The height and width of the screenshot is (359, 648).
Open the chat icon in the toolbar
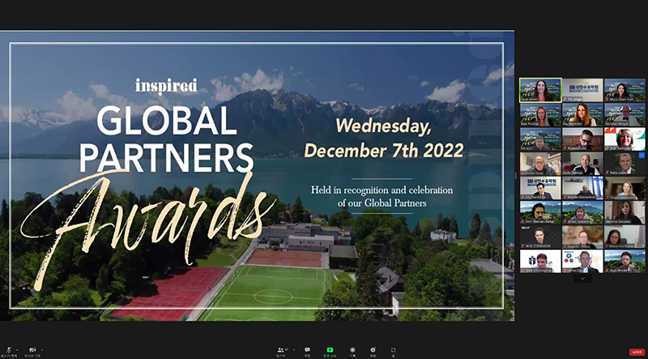click(307, 350)
